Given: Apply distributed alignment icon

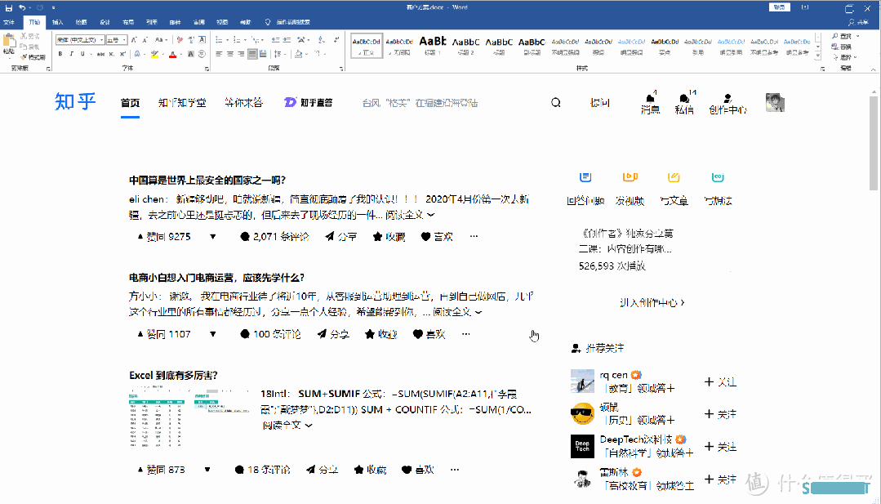Looking at the screenshot, I should (x=263, y=54).
